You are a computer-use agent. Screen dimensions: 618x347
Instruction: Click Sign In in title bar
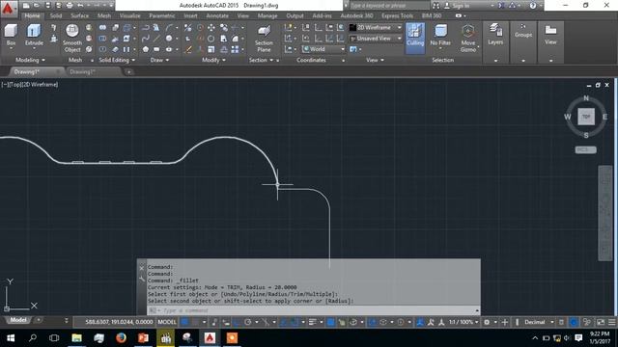coord(461,6)
